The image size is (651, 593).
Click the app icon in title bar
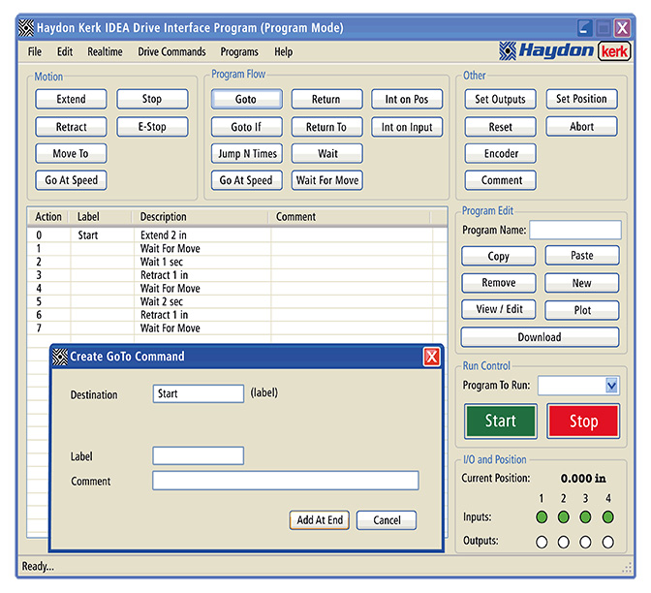[x=26, y=28]
